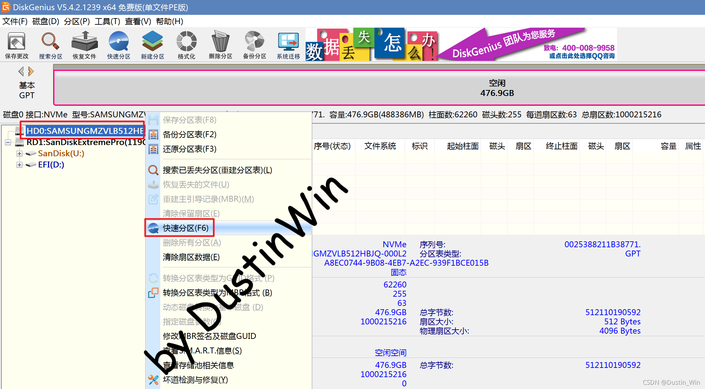The height and width of the screenshot is (389, 705).
Task: Start System Migration (系统迁移) tool
Action: coord(289,45)
